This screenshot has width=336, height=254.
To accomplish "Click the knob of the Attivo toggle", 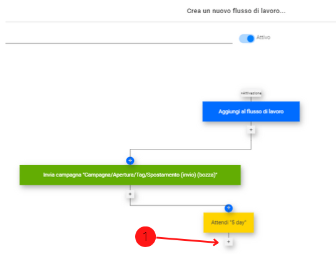I will pos(250,39).
